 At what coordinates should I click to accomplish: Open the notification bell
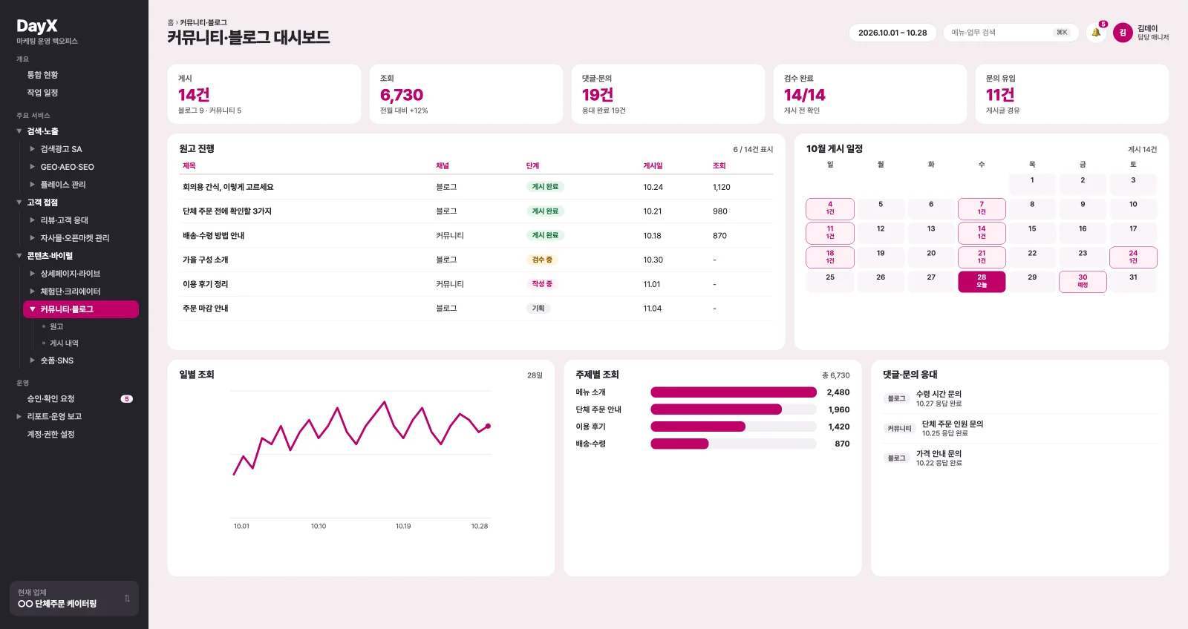1096,33
